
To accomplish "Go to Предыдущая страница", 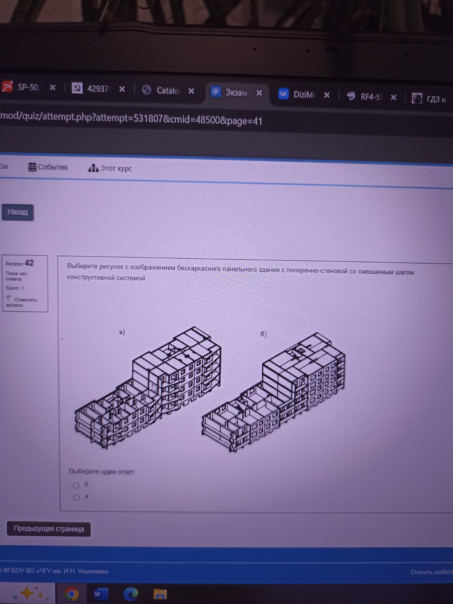I will [x=49, y=528].
